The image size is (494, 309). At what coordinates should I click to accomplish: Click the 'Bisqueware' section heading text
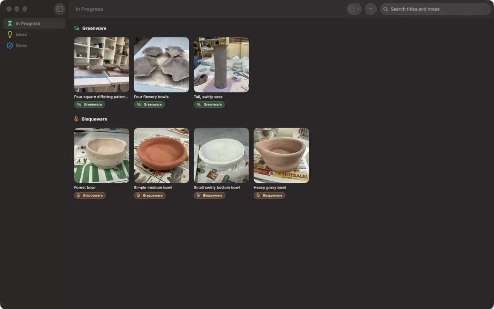pyautogui.click(x=94, y=119)
